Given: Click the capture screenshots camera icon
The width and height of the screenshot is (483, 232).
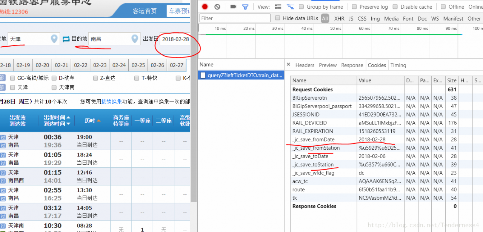Looking at the screenshot, I should [x=233, y=7].
